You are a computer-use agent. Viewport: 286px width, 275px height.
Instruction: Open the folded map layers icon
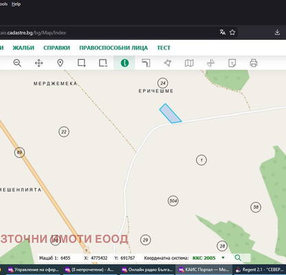[x=189, y=63]
